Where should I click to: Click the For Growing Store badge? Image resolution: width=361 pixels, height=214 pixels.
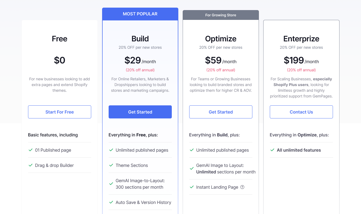tap(221, 15)
